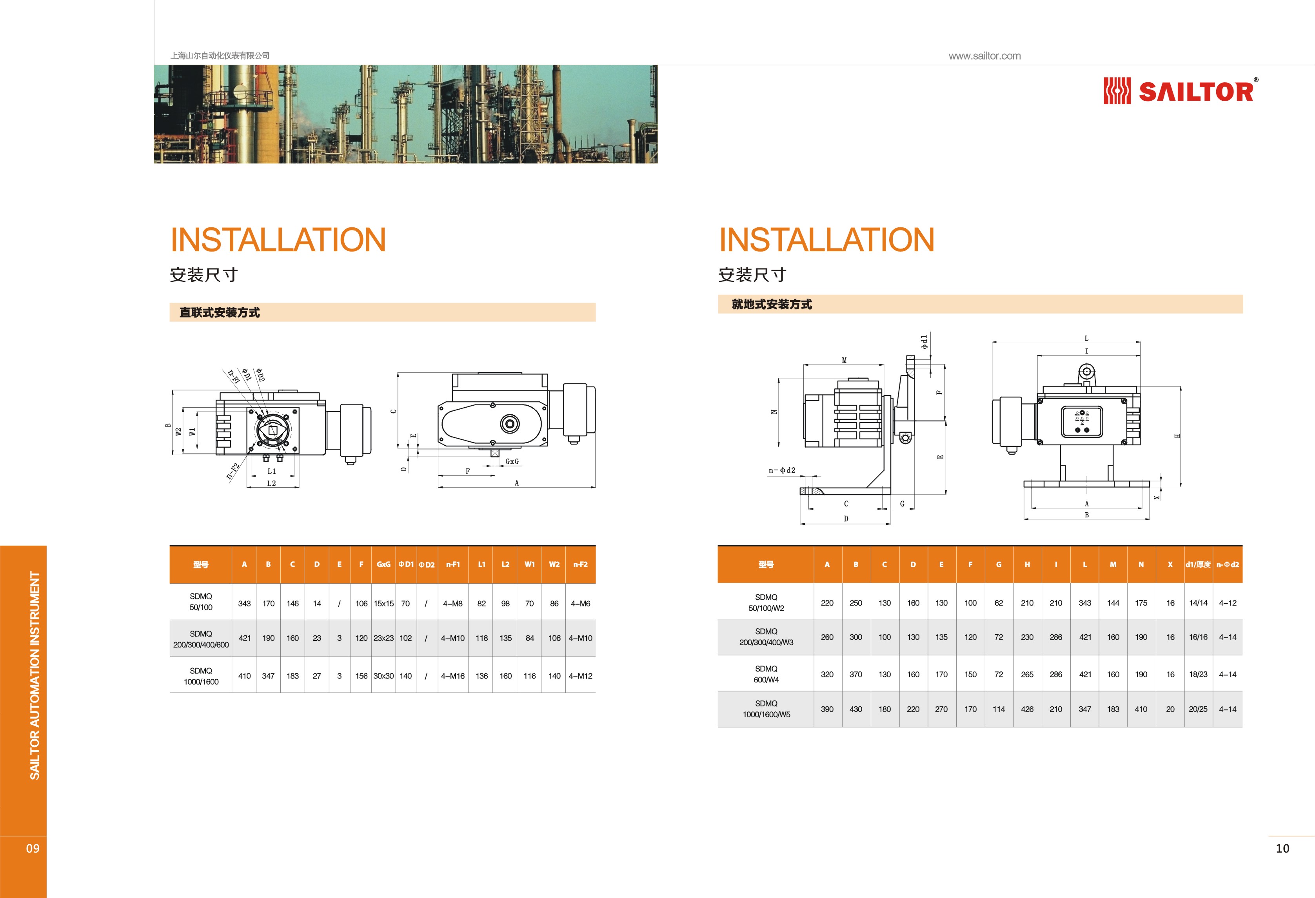The height and width of the screenshot is (898, 1315).
Task: Click the refinery banner photo
Action: click(x=405, y=114)
